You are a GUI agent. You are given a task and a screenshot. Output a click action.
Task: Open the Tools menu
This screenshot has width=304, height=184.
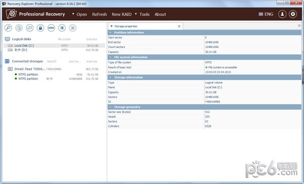[144, 14]
